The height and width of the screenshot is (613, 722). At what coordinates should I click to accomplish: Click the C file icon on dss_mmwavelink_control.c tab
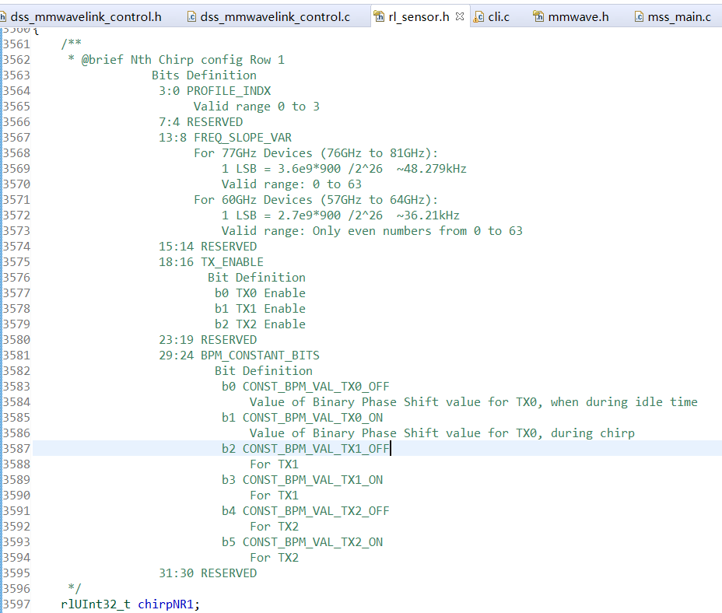coord(191,17)
